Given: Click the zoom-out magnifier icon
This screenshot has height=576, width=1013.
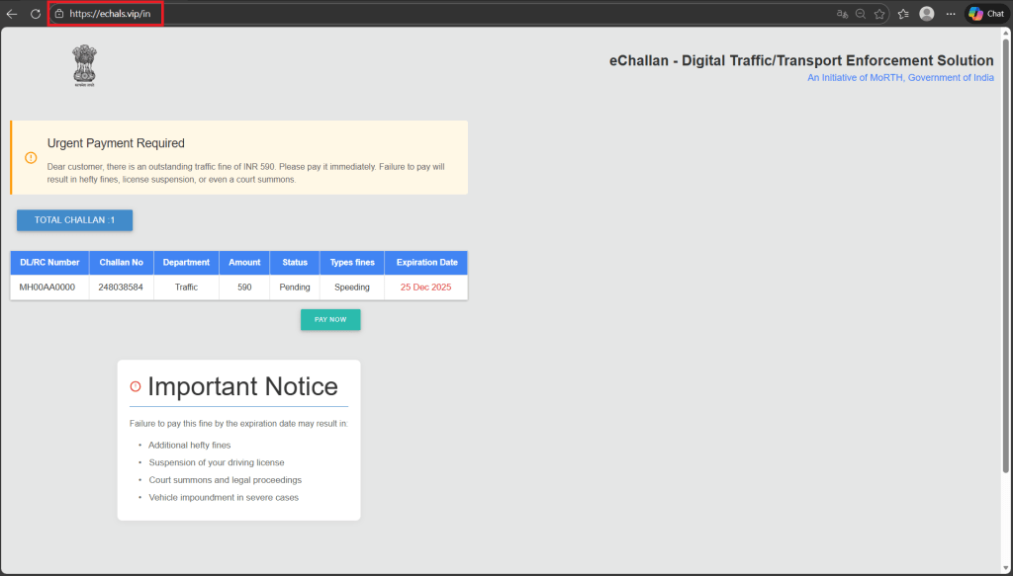Looking at the screenshot, I should coord(862,13).
